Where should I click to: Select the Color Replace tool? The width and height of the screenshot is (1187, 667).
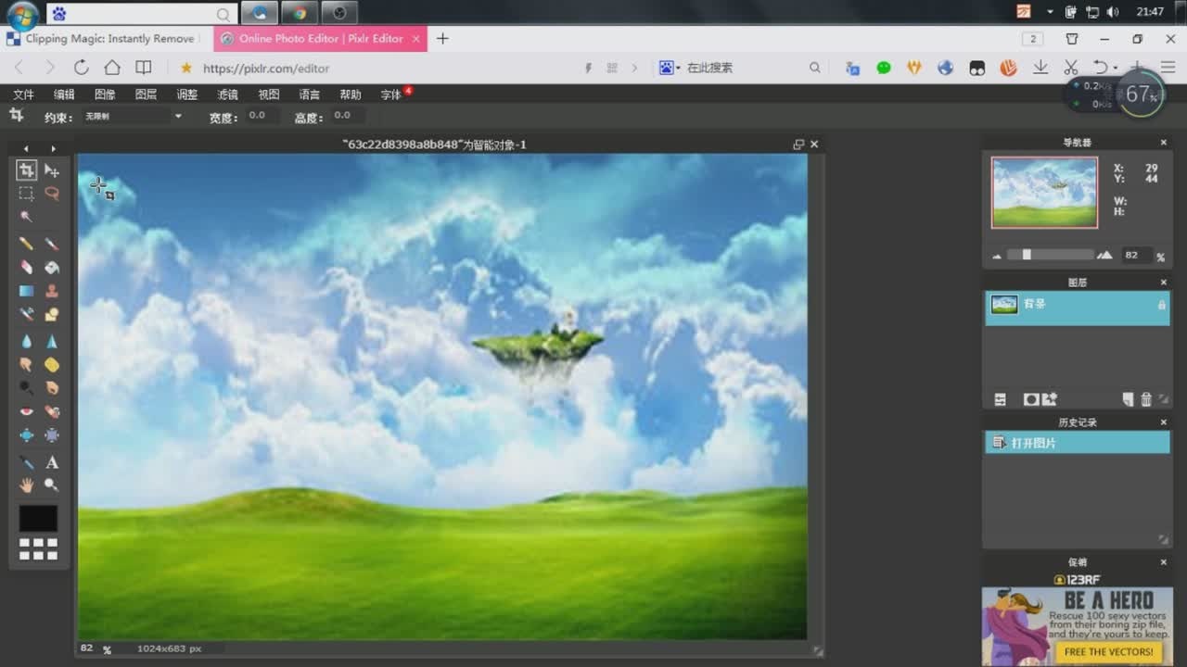pyautogui.click(x=26, y=314)
